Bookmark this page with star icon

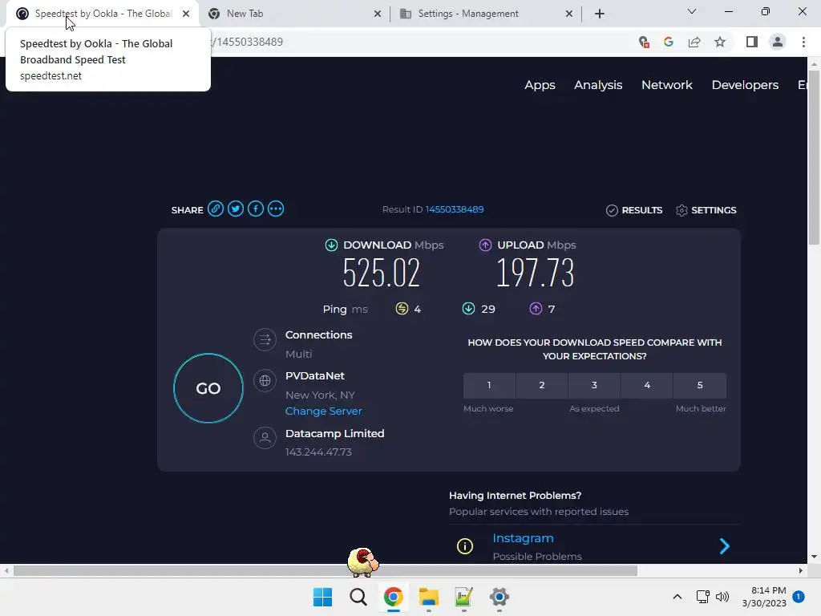pos(720,42)
